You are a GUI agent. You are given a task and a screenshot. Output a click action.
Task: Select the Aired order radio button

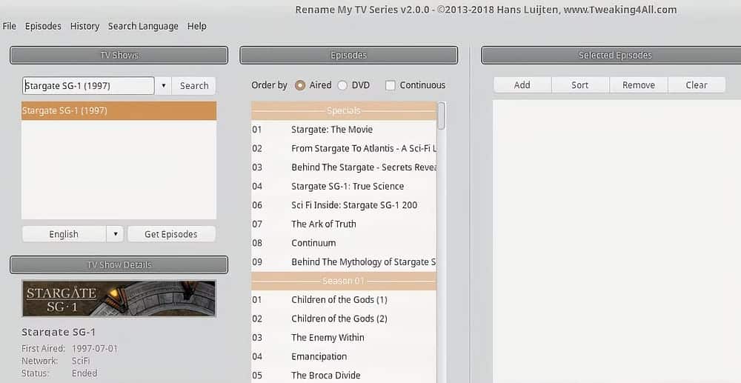tap(300, 85)
